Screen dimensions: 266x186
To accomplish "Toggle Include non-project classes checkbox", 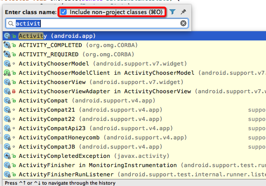I will tap(64, 12).
